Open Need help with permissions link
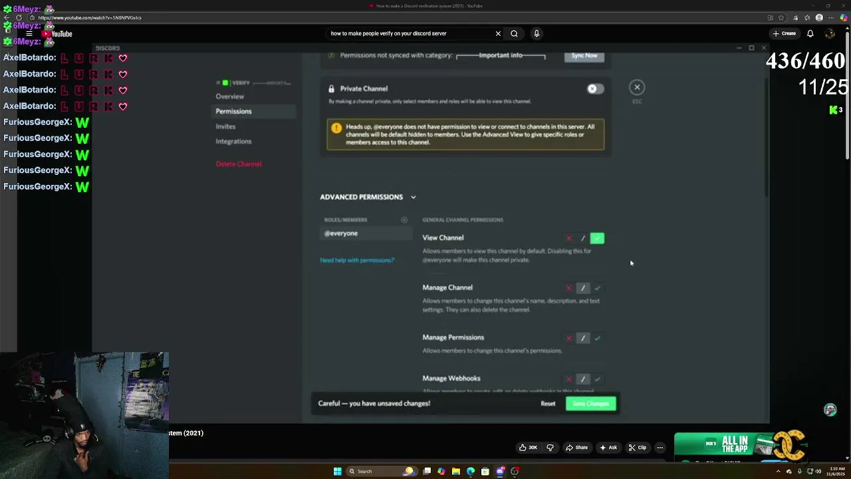 [357, 260]
